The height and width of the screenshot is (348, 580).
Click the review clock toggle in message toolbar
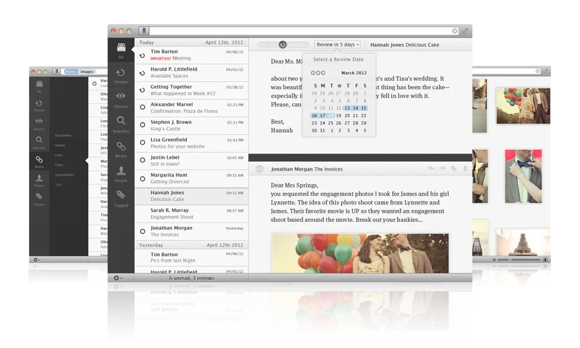[x=283, y=45]
